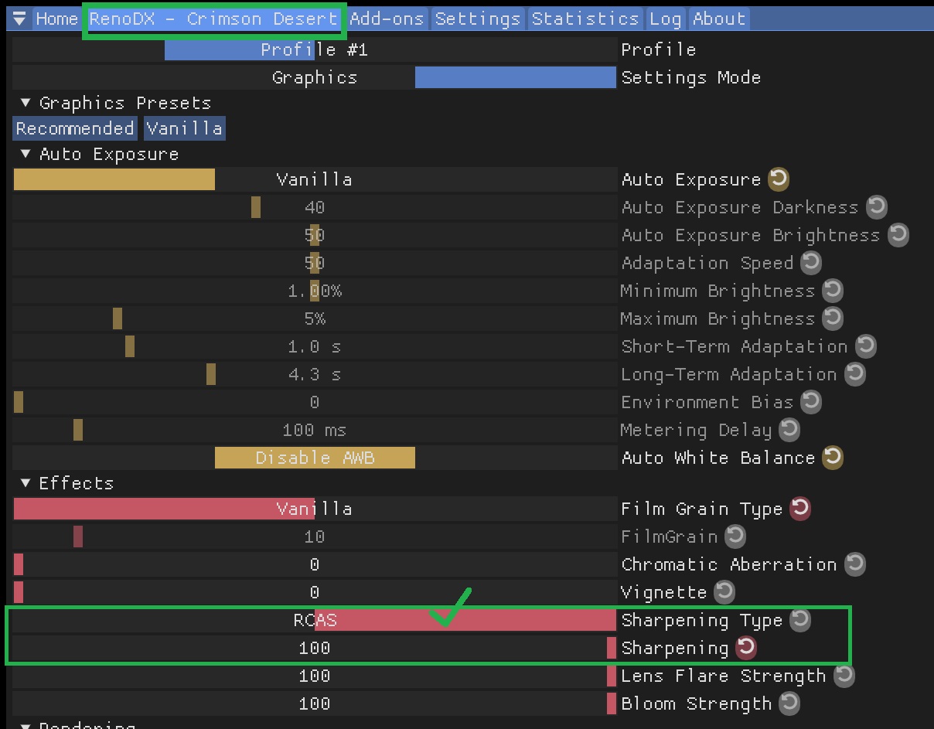The image size is (934, 729).
Task: Adjust the Chromatic Aberration slider
Action: [315, 564]
